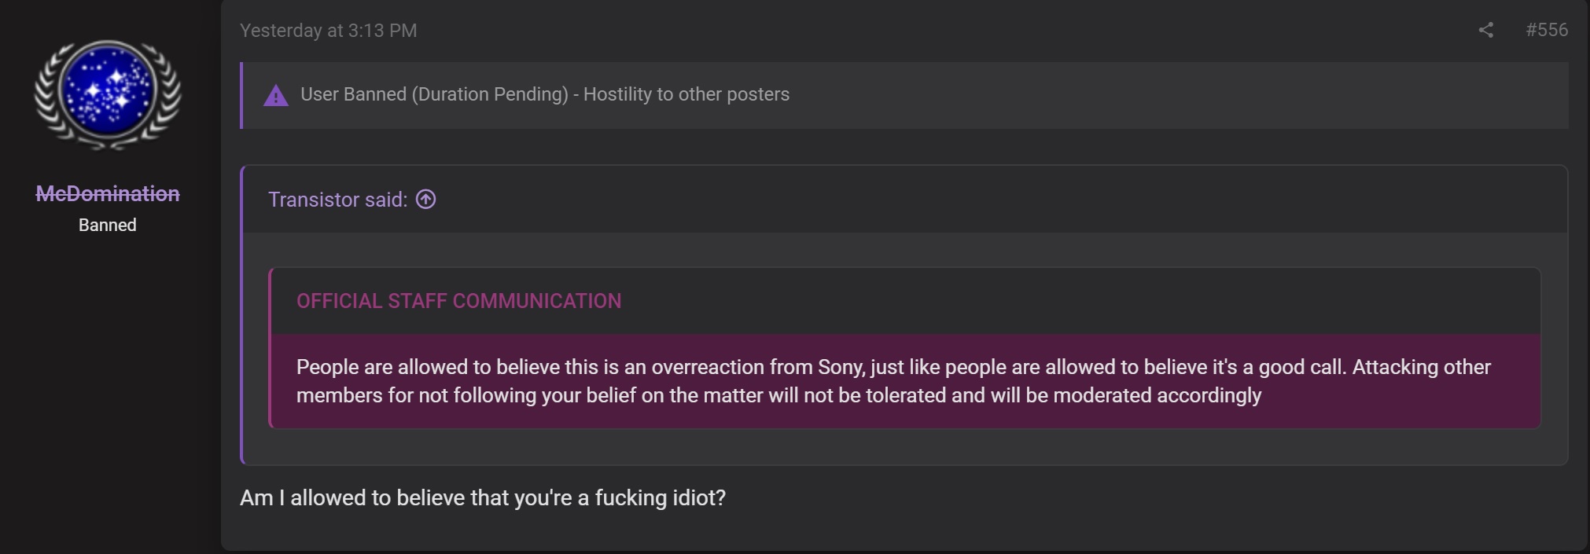Share post #556 using the share icon
Image resolution: width=1590 pixels, height=554 pixels.
click(1485, 30)
